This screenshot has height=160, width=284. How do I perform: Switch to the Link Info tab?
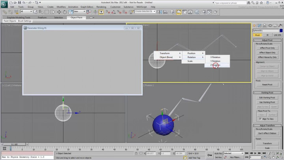click(x=277, y=35)
